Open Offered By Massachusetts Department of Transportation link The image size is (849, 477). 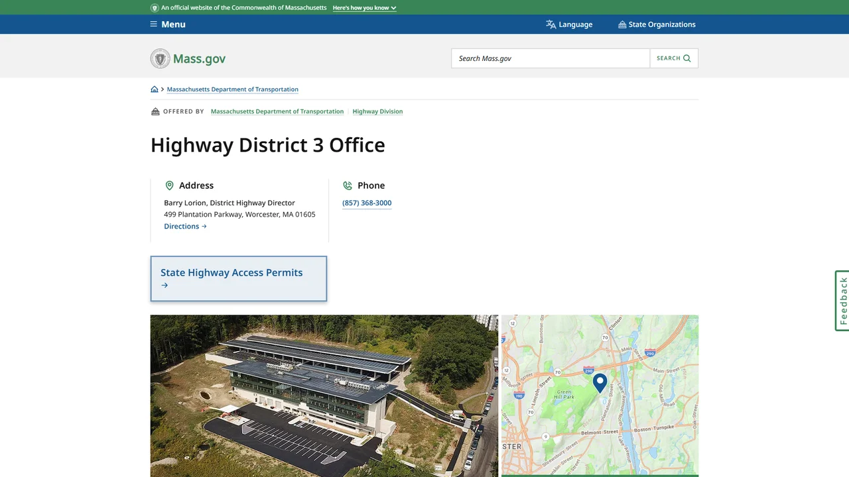pos(277,111)
